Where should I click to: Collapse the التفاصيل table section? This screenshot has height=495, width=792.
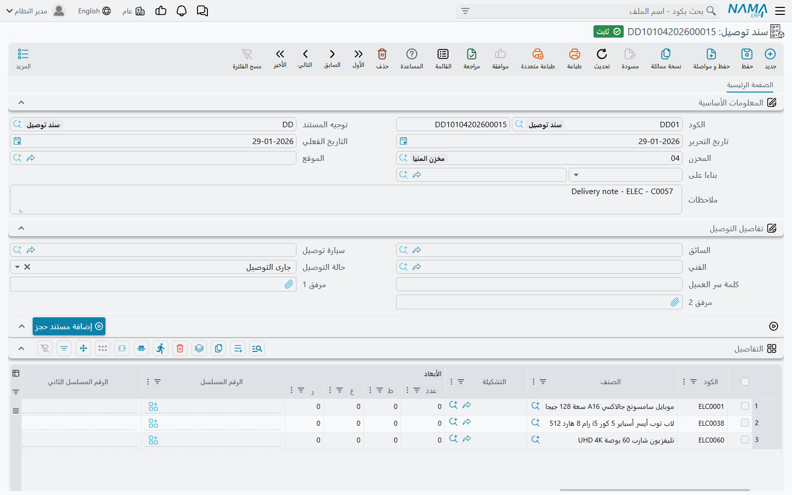coord(21,348)
